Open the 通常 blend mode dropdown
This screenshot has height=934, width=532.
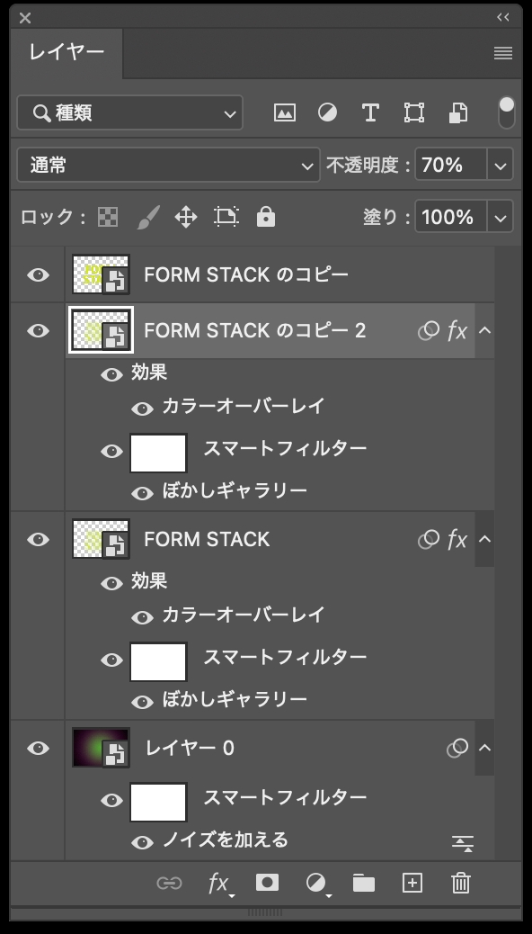168,165
